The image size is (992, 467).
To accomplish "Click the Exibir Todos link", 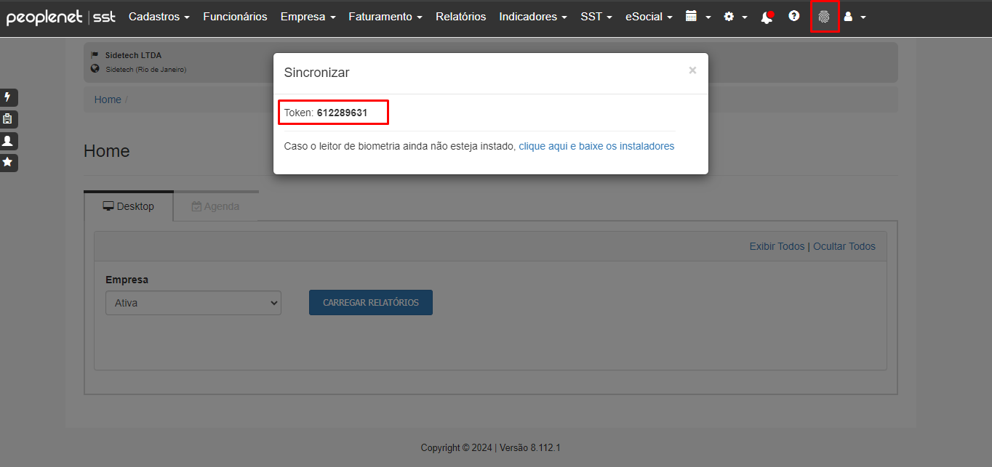I will 777,246.
